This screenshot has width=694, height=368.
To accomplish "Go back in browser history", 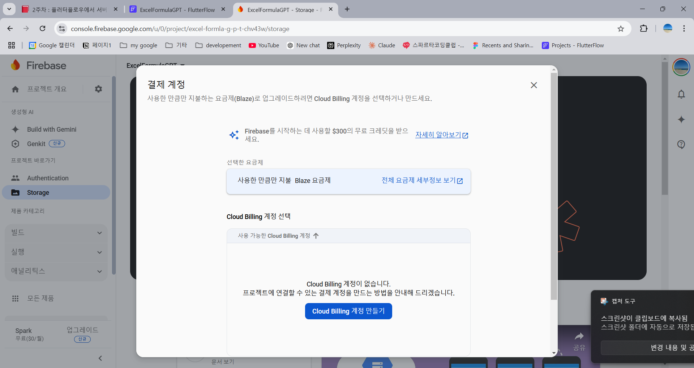I will pos(10,29).
